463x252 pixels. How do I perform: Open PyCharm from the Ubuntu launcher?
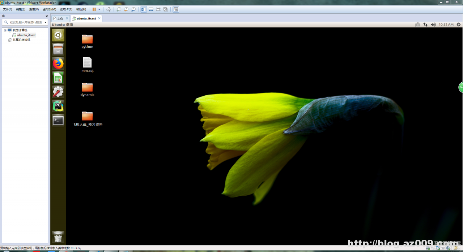(58, 106)
